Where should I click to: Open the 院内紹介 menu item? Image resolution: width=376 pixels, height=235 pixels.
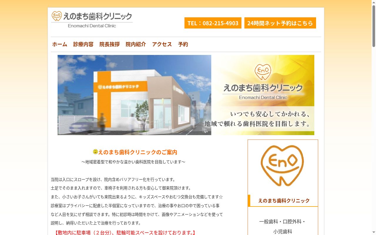click(136, 44)
